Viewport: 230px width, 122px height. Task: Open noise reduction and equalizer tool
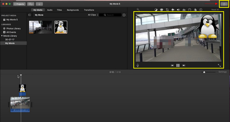pos(184,10)
